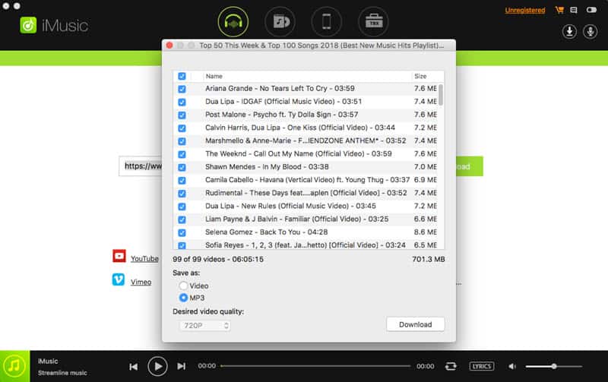Mute the volume speaker icon
This screenshot has height=382, width=608.
[x=512, y=366]
